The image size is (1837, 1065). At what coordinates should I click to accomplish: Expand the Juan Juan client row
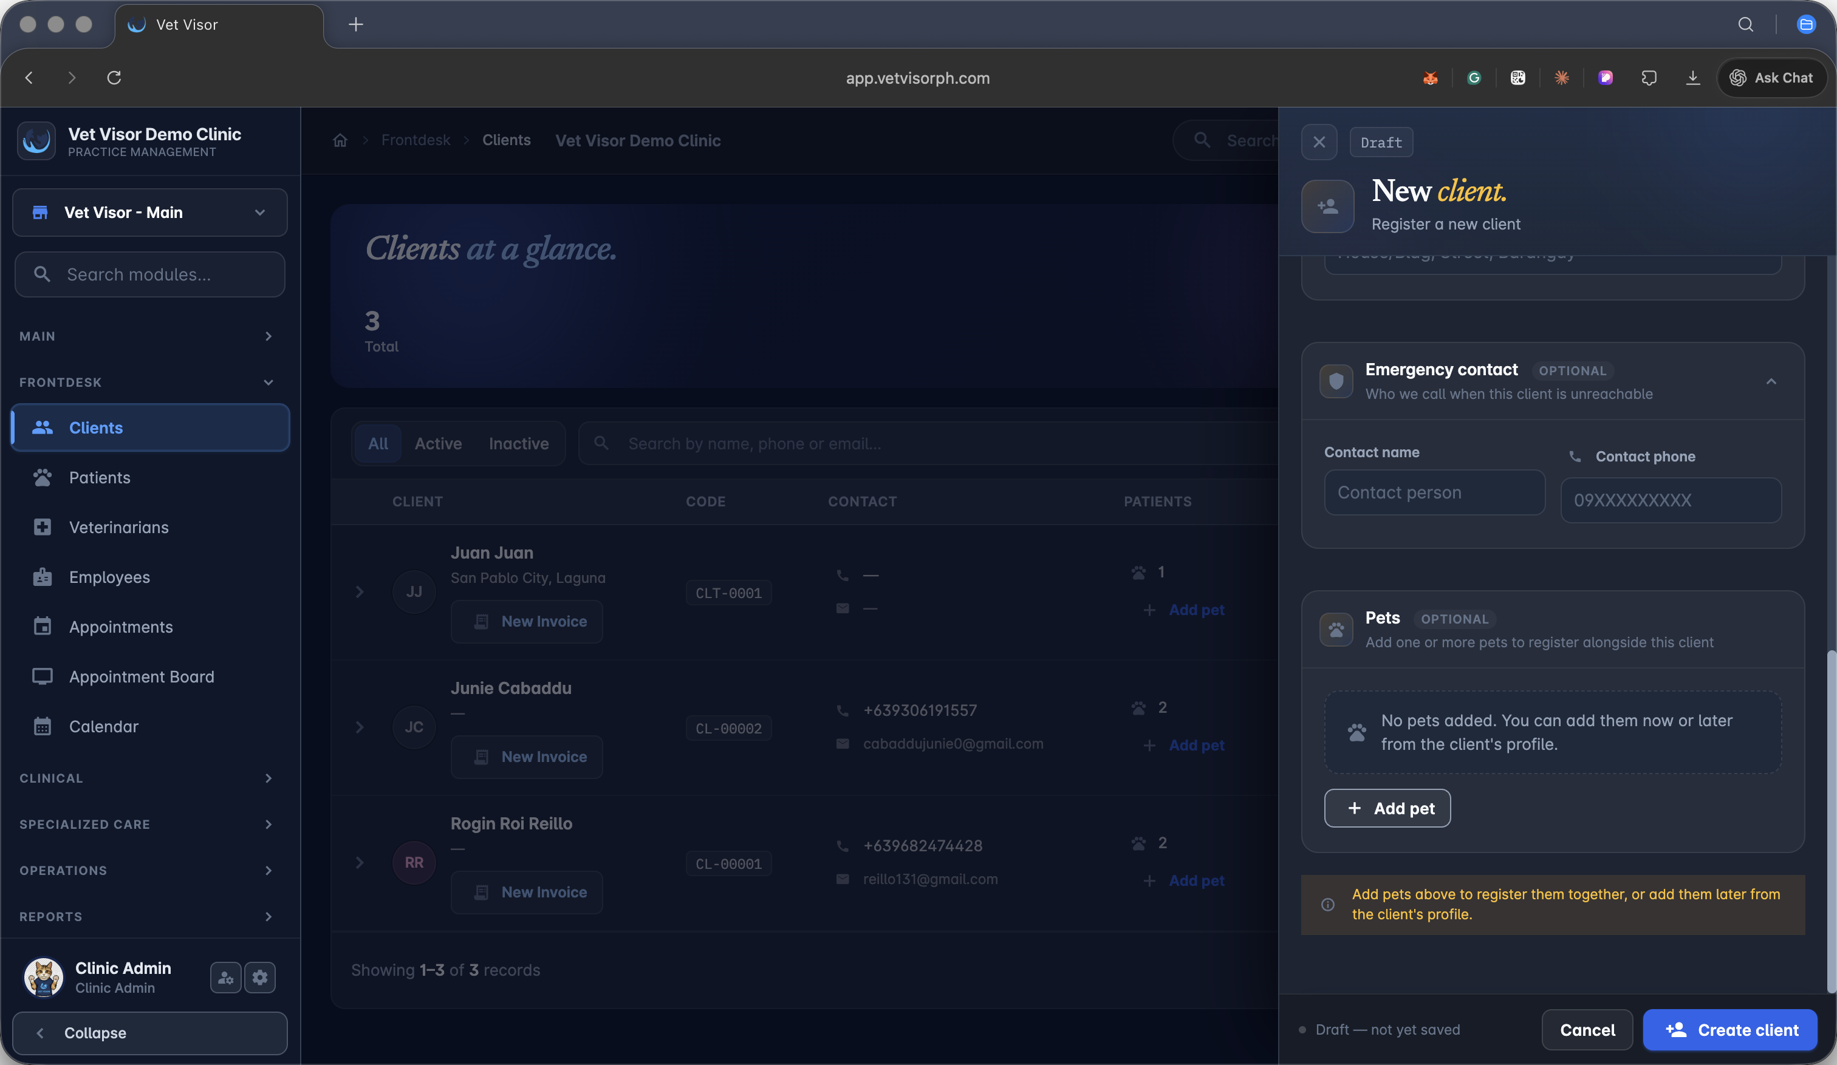pos(360,591)
